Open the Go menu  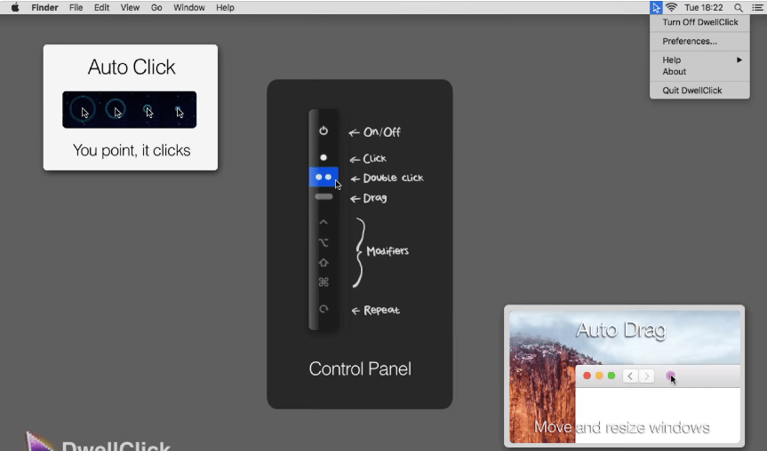pyautogui.click(x=156, y=7)
